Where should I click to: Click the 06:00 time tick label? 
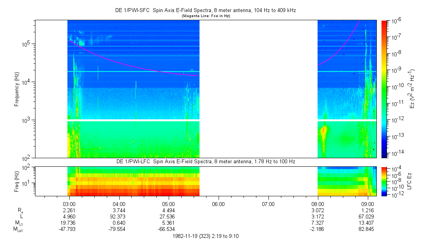point(218,204)
